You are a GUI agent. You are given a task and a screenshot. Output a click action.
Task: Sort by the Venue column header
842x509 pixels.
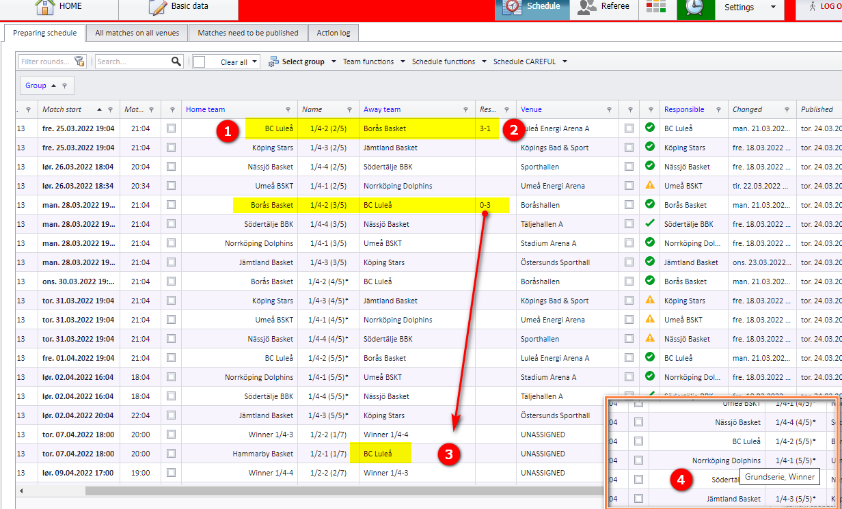click(x=531, y=109)
